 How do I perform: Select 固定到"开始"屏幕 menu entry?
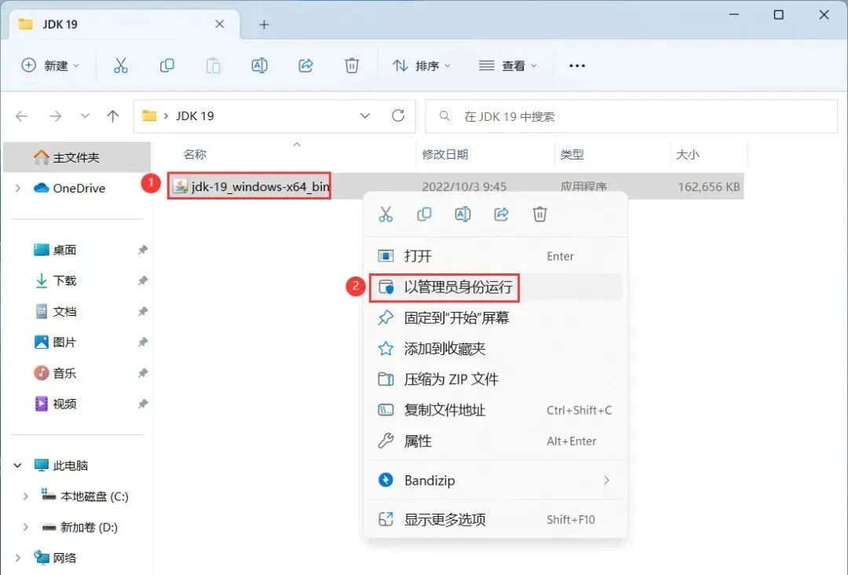pos(495,318)
